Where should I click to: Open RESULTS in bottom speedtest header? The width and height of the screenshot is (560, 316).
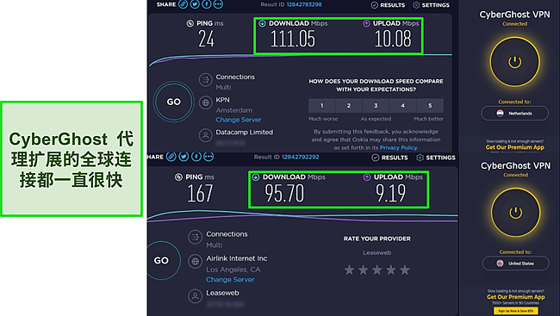(x=389, y=158)
